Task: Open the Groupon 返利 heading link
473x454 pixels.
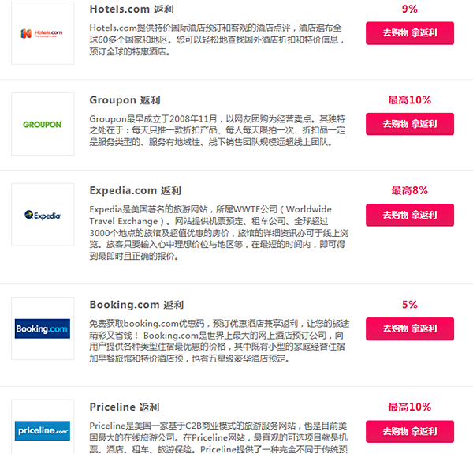Action: pyautogui.click(x=125, y=100)
